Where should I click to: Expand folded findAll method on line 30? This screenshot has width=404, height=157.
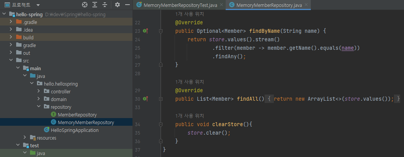click(x=161, y=99)
